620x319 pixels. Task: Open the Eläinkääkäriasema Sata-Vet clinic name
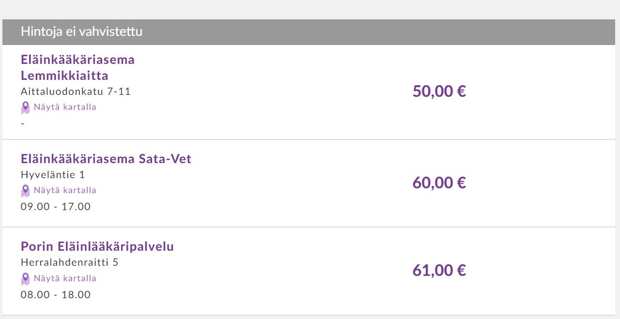coord(106,159)
